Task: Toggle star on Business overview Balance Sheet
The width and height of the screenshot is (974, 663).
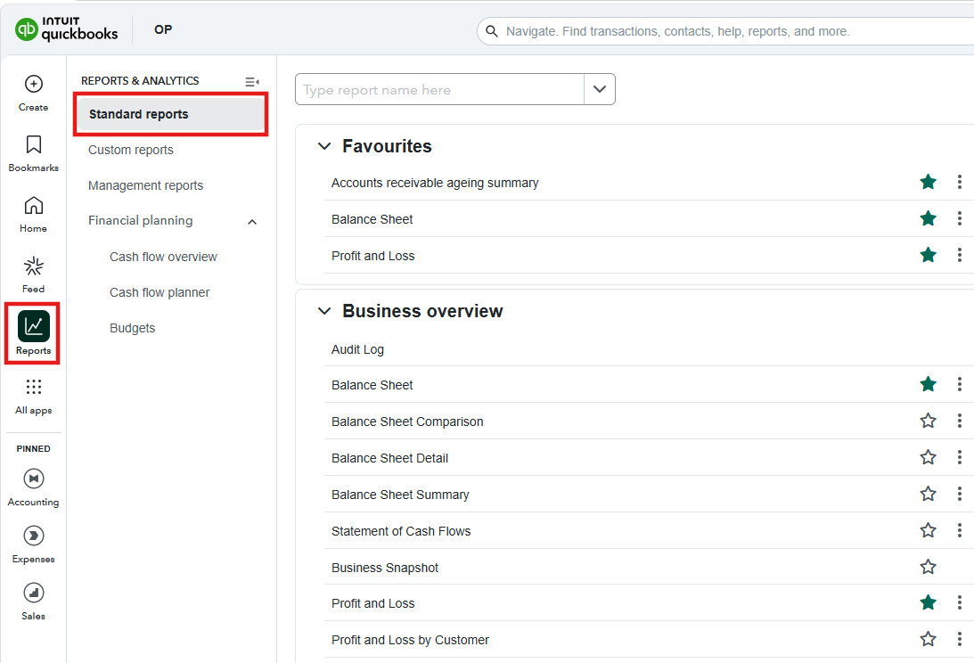Action: tap(928, 385)
